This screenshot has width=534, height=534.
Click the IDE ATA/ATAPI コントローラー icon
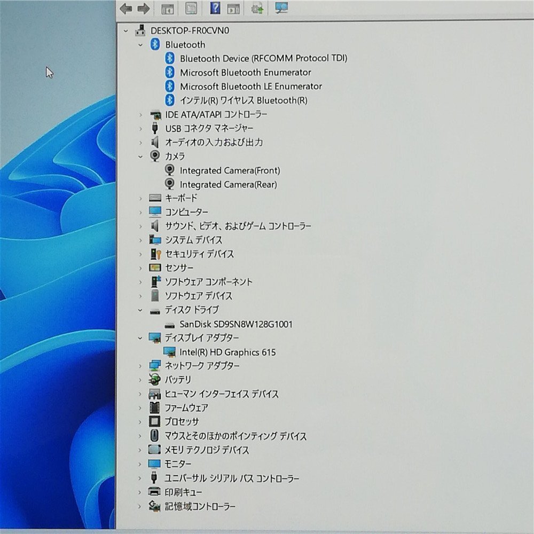pyautogui.click(x=155, y=115)
